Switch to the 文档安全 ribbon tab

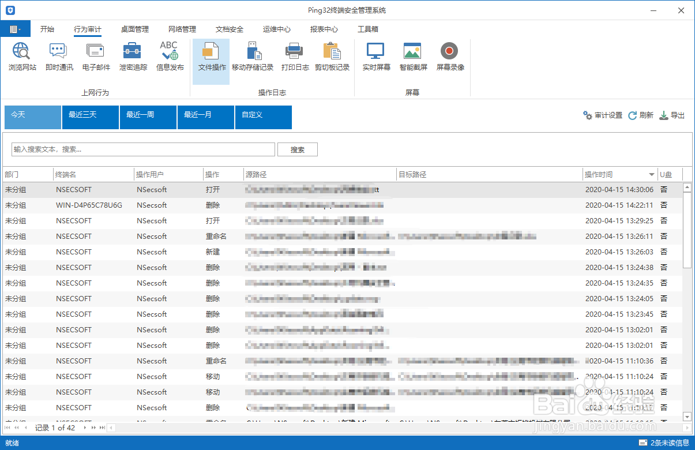230,29
